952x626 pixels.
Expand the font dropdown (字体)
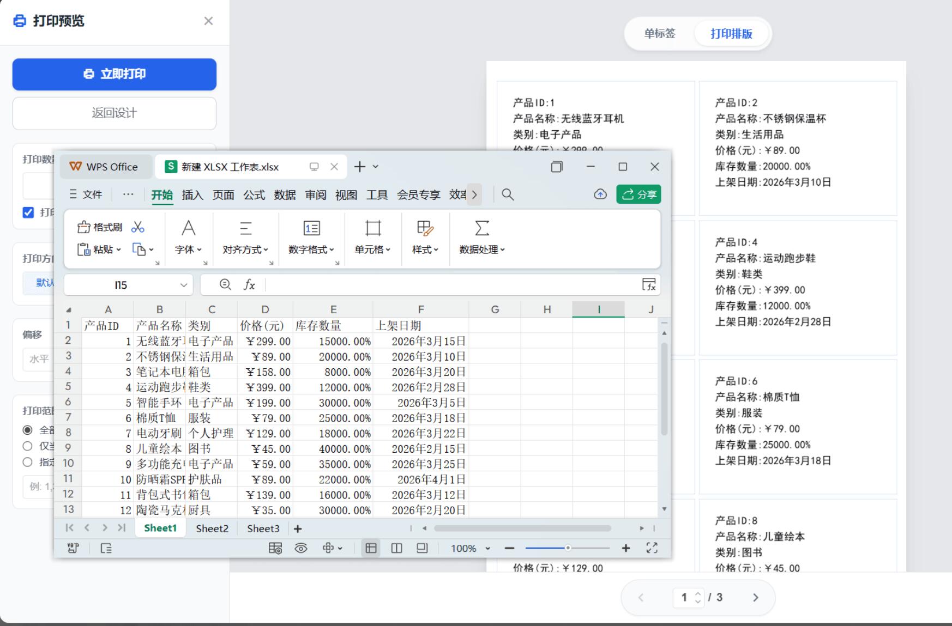pos(188,250)
